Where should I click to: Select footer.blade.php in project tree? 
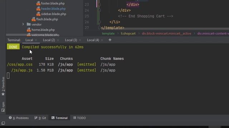[53, 3]
